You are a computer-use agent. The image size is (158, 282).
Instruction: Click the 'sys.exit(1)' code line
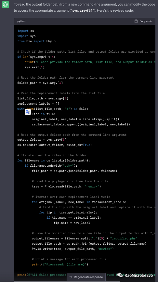click(x=34, y=67)
